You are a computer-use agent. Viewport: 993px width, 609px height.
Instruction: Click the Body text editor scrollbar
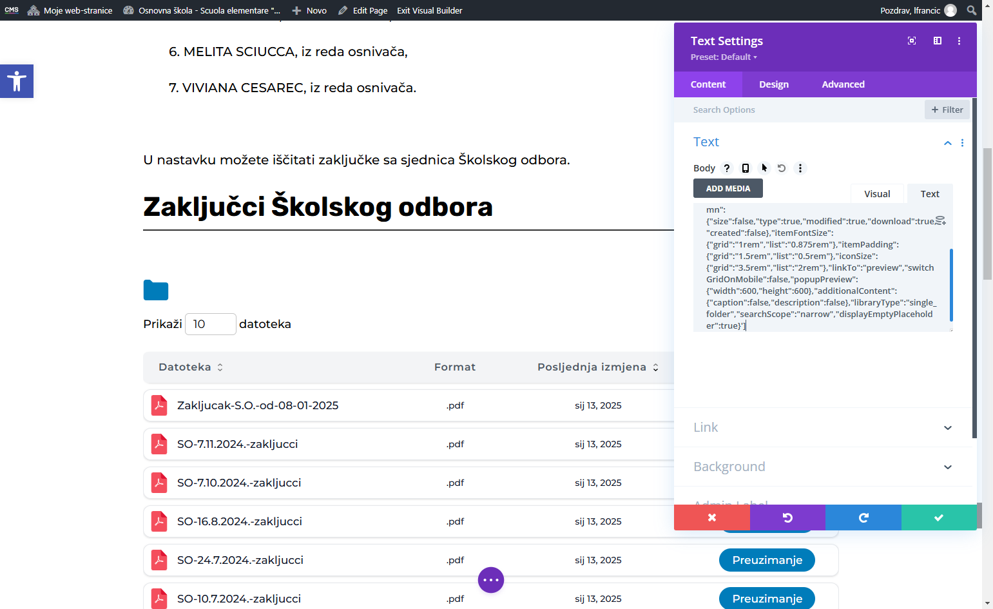click(951, 285)
